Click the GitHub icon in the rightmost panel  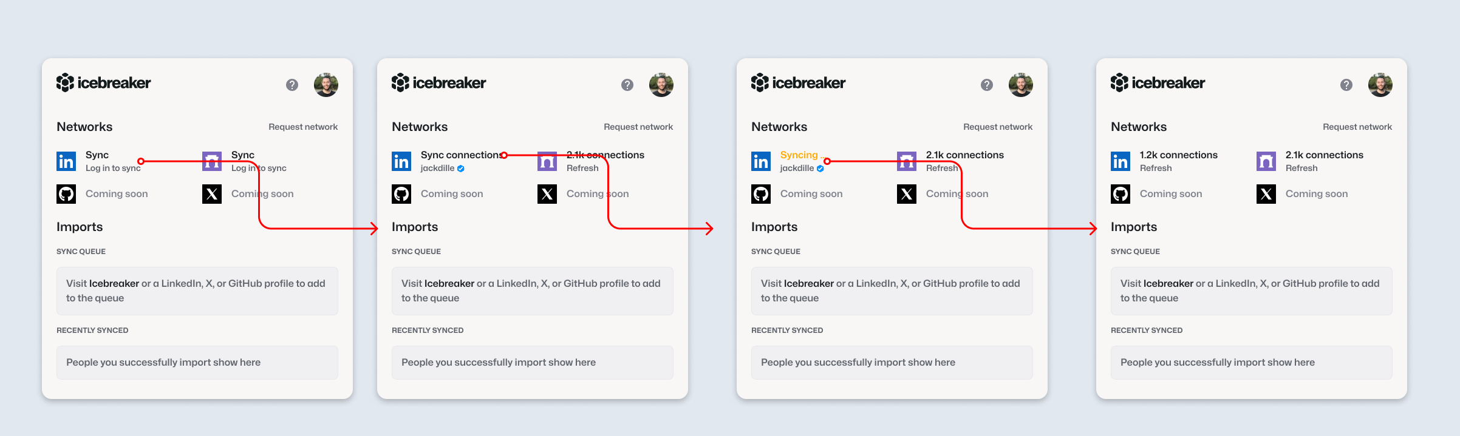pos(1121,194)
